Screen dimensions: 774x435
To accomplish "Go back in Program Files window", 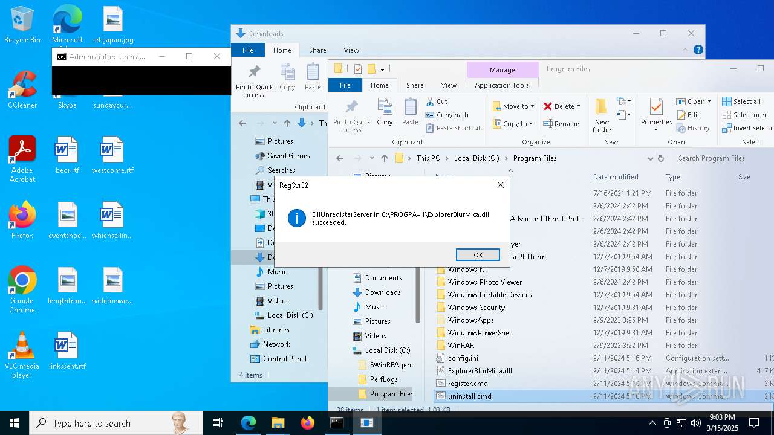I will tap(340, 158).
